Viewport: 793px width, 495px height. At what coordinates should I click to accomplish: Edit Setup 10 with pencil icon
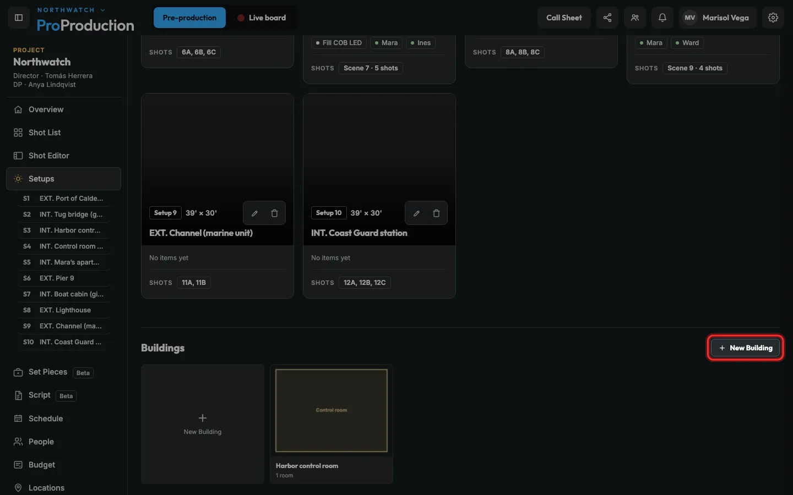click(416, 213)
